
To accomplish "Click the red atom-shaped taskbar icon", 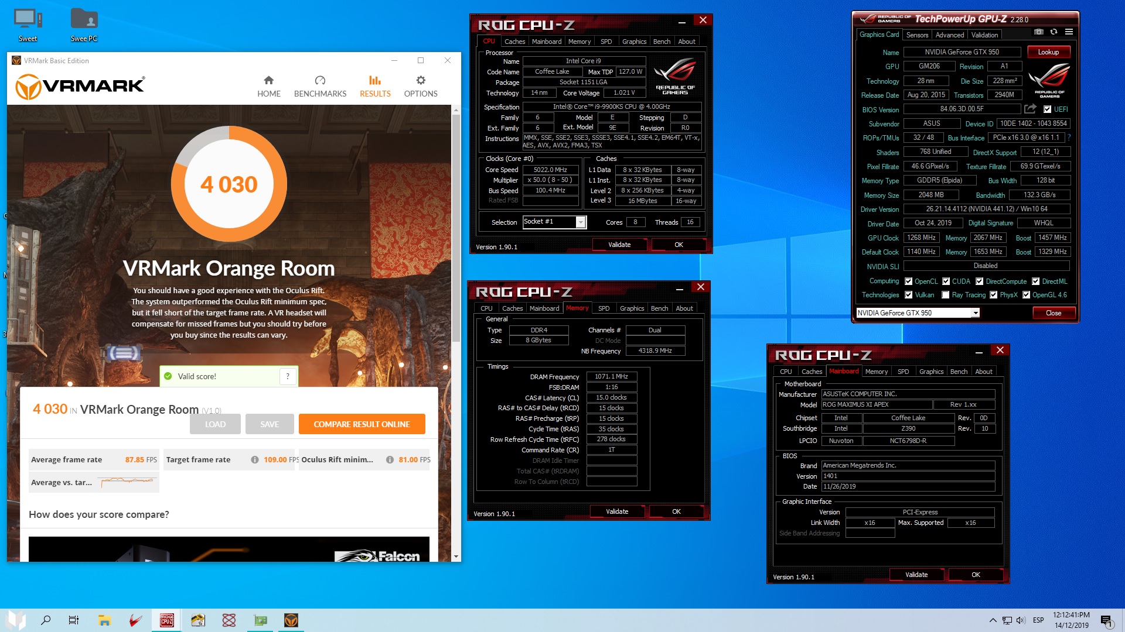I will [x=229, y=620].
